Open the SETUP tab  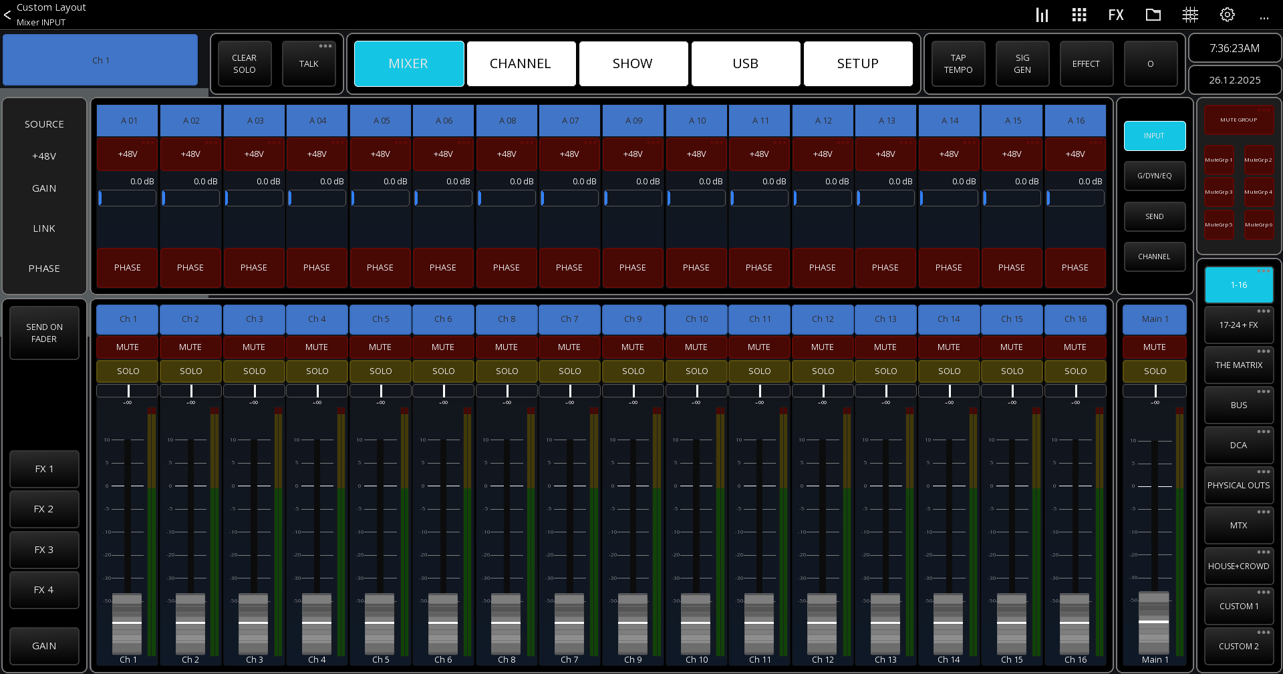pos(858,63)
